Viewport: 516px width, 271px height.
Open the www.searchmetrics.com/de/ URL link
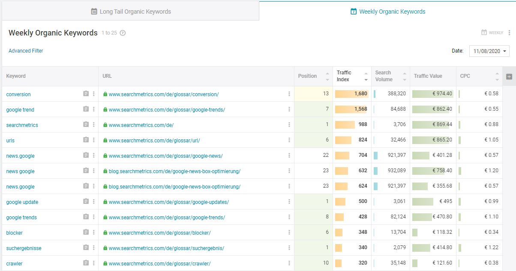click(141, 125)
